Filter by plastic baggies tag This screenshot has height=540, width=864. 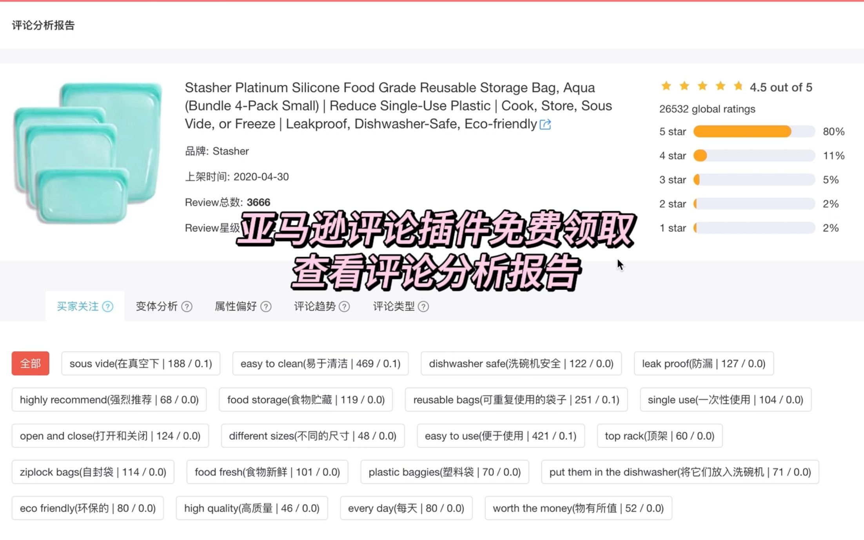tap(445, 472)
